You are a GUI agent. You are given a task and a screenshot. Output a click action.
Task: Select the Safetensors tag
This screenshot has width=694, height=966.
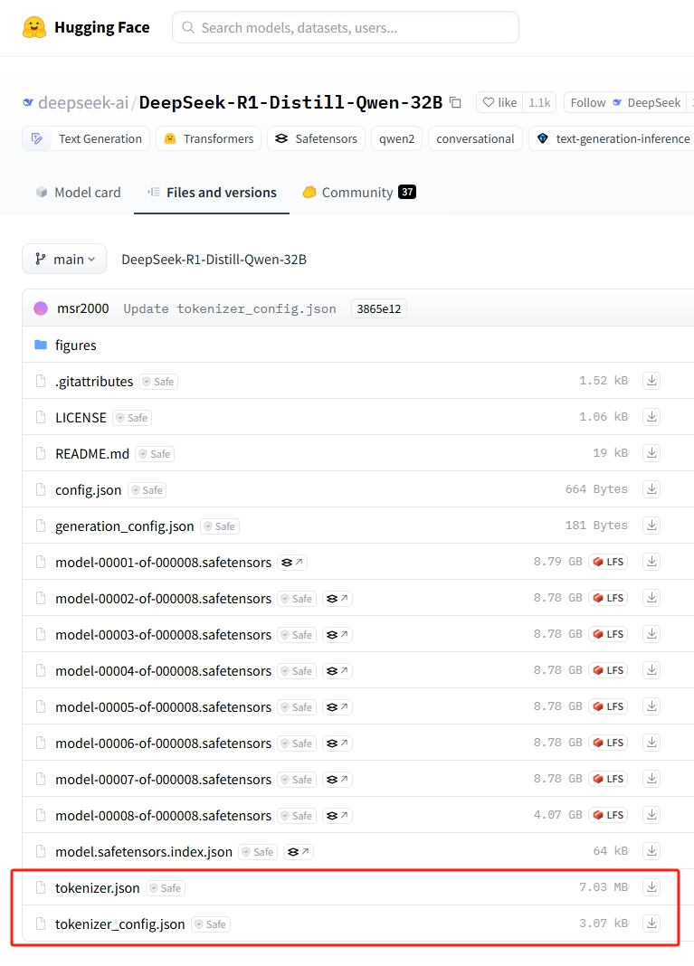pos(316,138)
